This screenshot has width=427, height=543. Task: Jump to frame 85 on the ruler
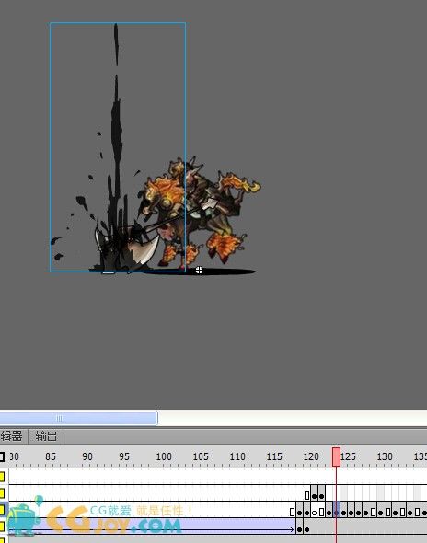click(x=51, y=456)
